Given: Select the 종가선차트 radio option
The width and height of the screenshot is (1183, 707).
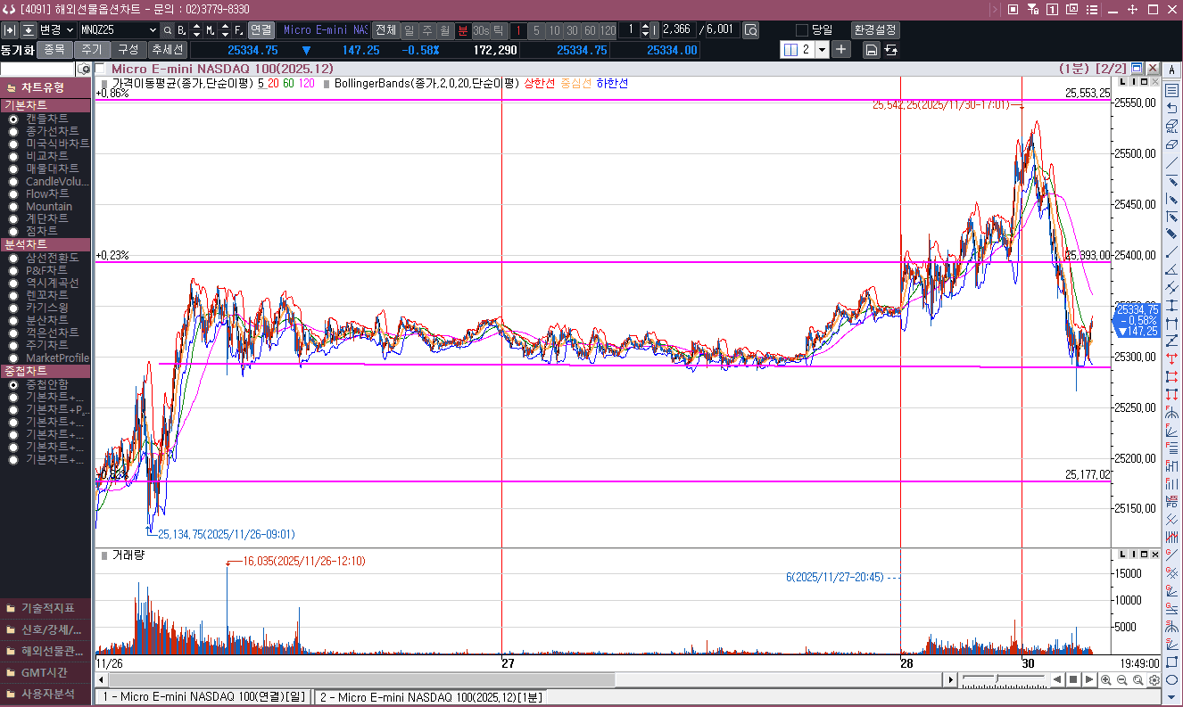Looking at the screenshot, I should coord(13,131).
